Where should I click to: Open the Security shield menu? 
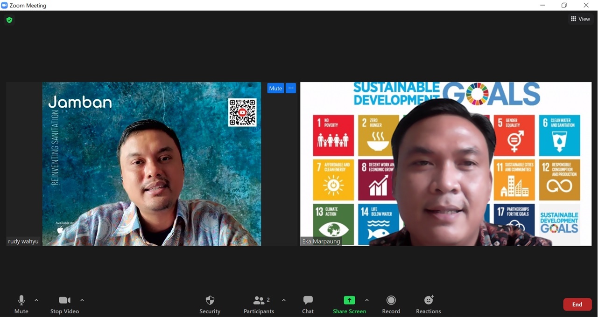[x=210, y=305]
